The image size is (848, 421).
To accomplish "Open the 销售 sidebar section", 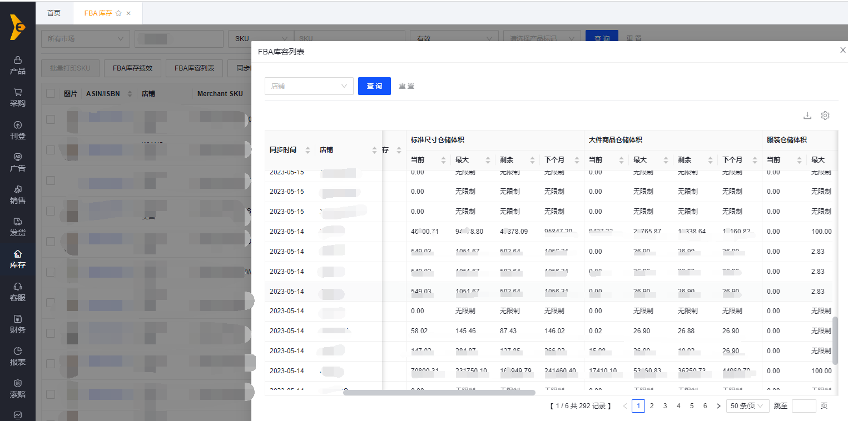I will 18,194.
